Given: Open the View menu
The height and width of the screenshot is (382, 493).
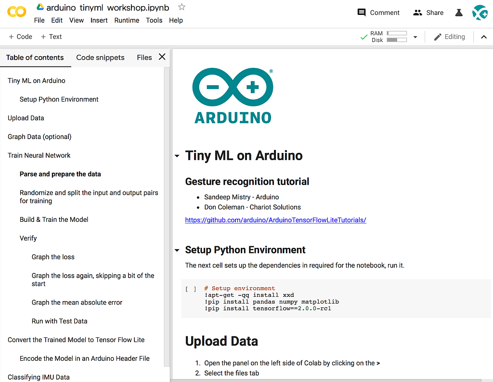Looking at the screenshot, I should tap(77, 20).
